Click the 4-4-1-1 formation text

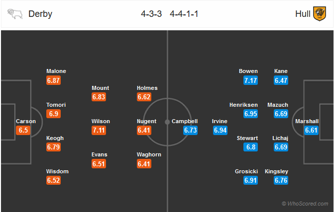184,14
